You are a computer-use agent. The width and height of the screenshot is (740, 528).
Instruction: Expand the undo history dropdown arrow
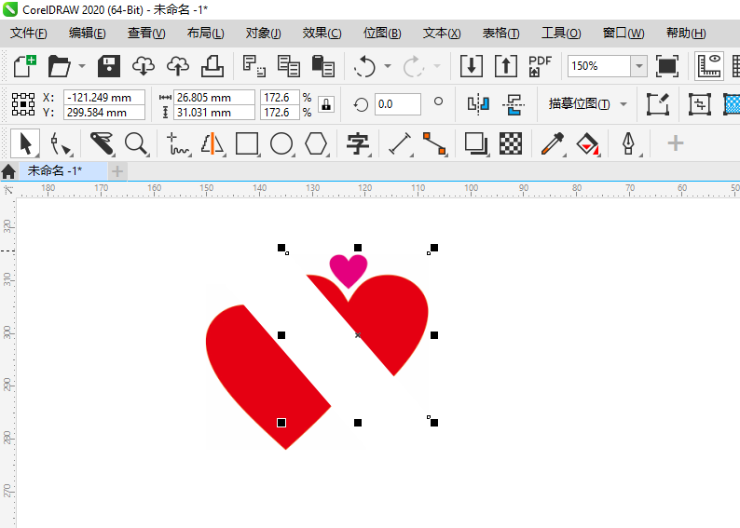point(388,66)
